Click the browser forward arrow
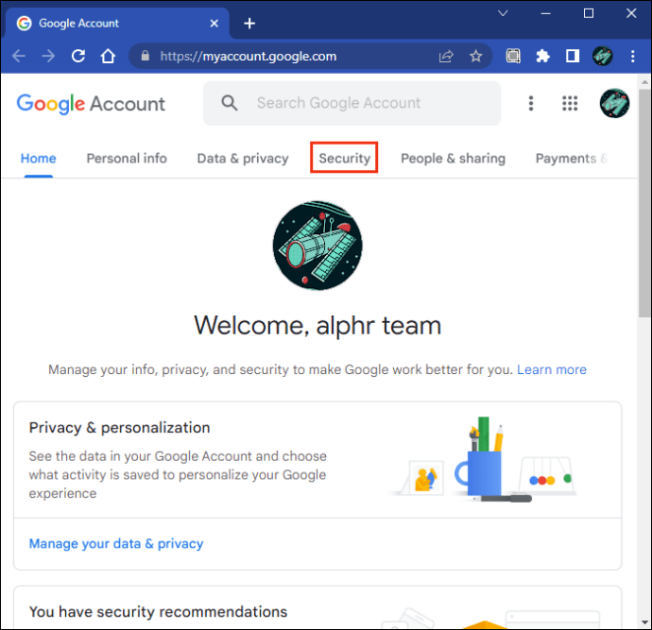This screenshot has width=652, height=630. click(x=48, y=56)
